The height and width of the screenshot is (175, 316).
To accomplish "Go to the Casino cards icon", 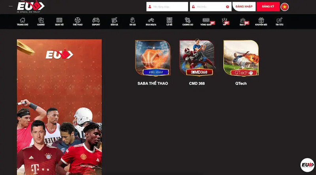I will (41, 20).
